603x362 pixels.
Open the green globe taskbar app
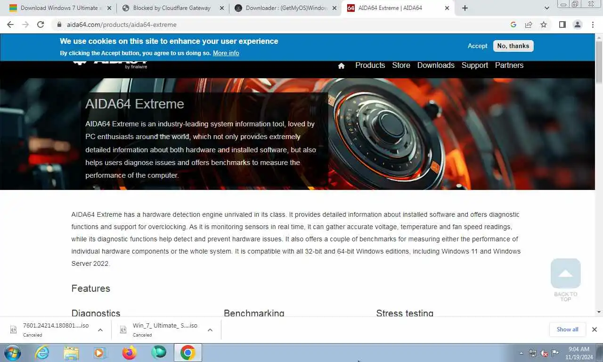159,353
